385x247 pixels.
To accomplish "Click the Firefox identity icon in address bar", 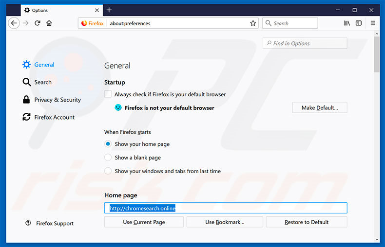I will [x=93, y=23].
